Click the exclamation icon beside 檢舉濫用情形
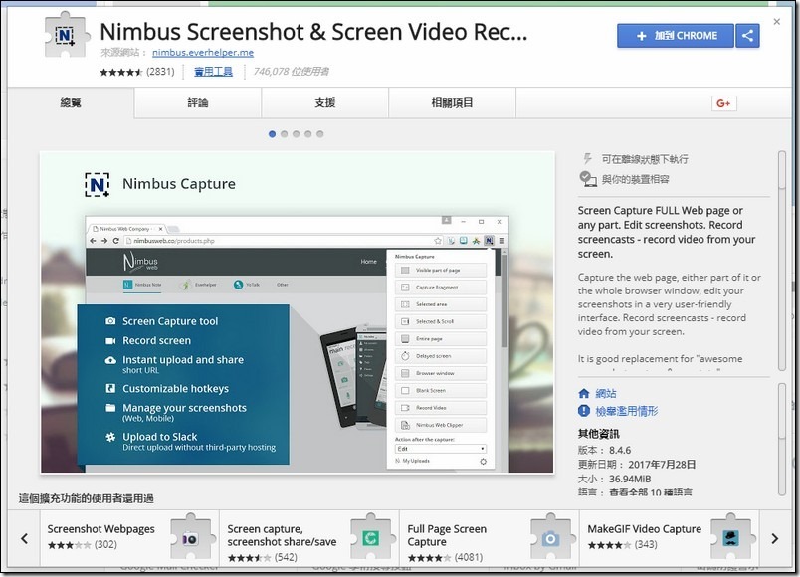The width and height of the screenshot is (800, 577). (x=584, y=411)
